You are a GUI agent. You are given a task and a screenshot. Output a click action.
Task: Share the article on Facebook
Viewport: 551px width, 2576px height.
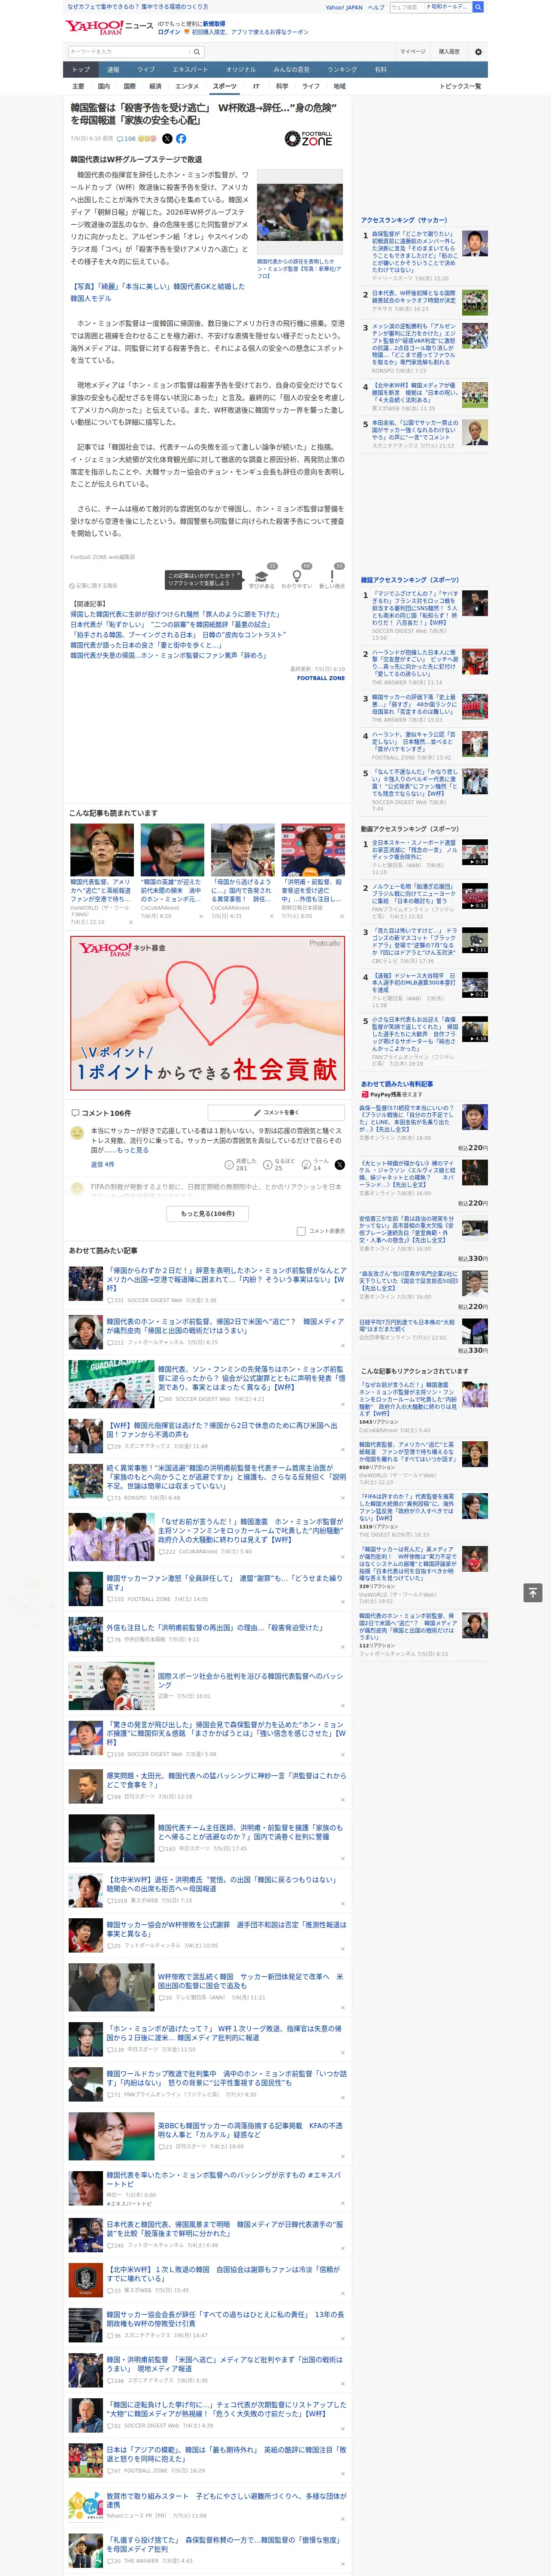(x=181, y=139)
